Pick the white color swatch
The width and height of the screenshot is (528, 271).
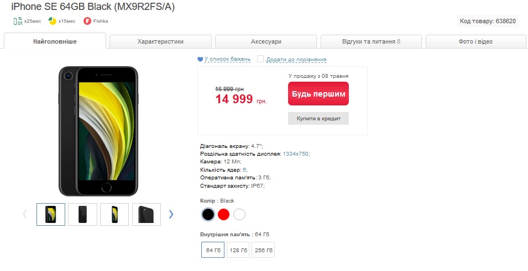point(239,215)
